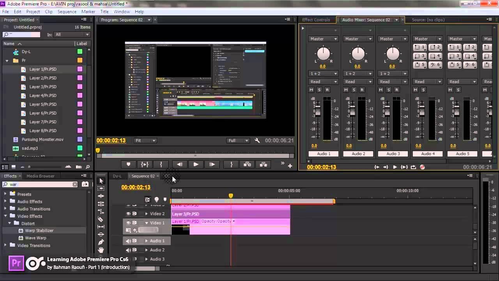The image size is (499, 281).
Task: Open the In: All search scope dropdown
Action: tap(71, 34)
